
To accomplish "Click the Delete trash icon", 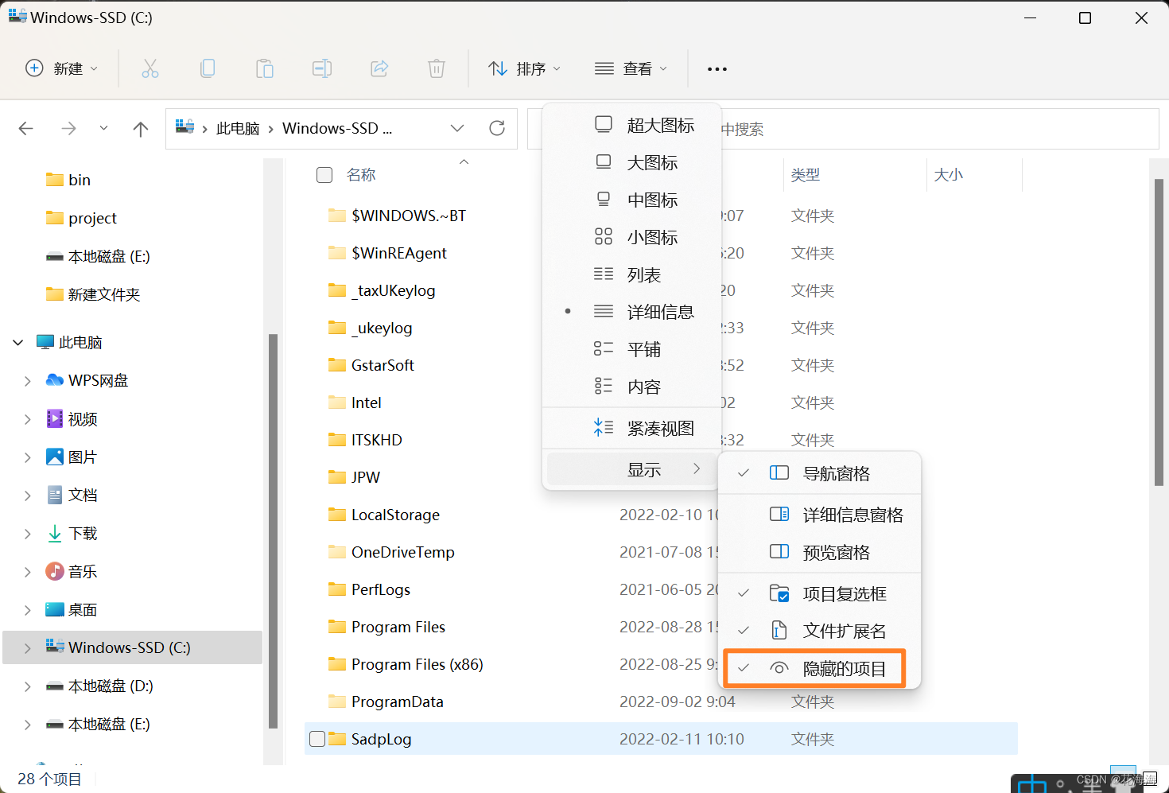I will coord(437,68).
